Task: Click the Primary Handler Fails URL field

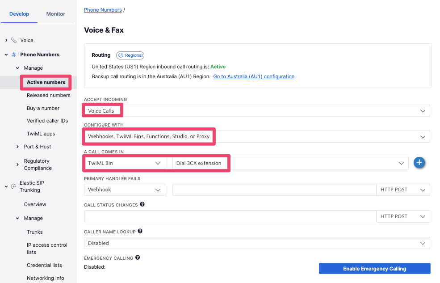Action: pyautogui.click(x=274, y=190)
